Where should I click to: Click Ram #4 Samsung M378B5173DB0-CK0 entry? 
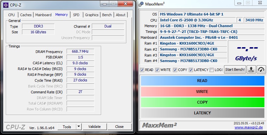point(193,61)
